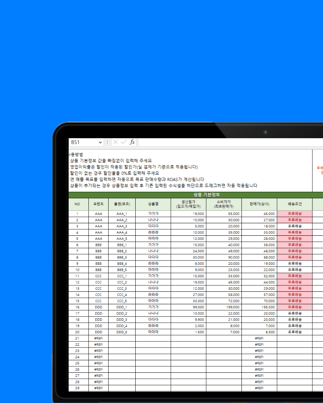Open Insert Function (fx) dialog
Screen dimensions: 323x403
click(132, 142)
